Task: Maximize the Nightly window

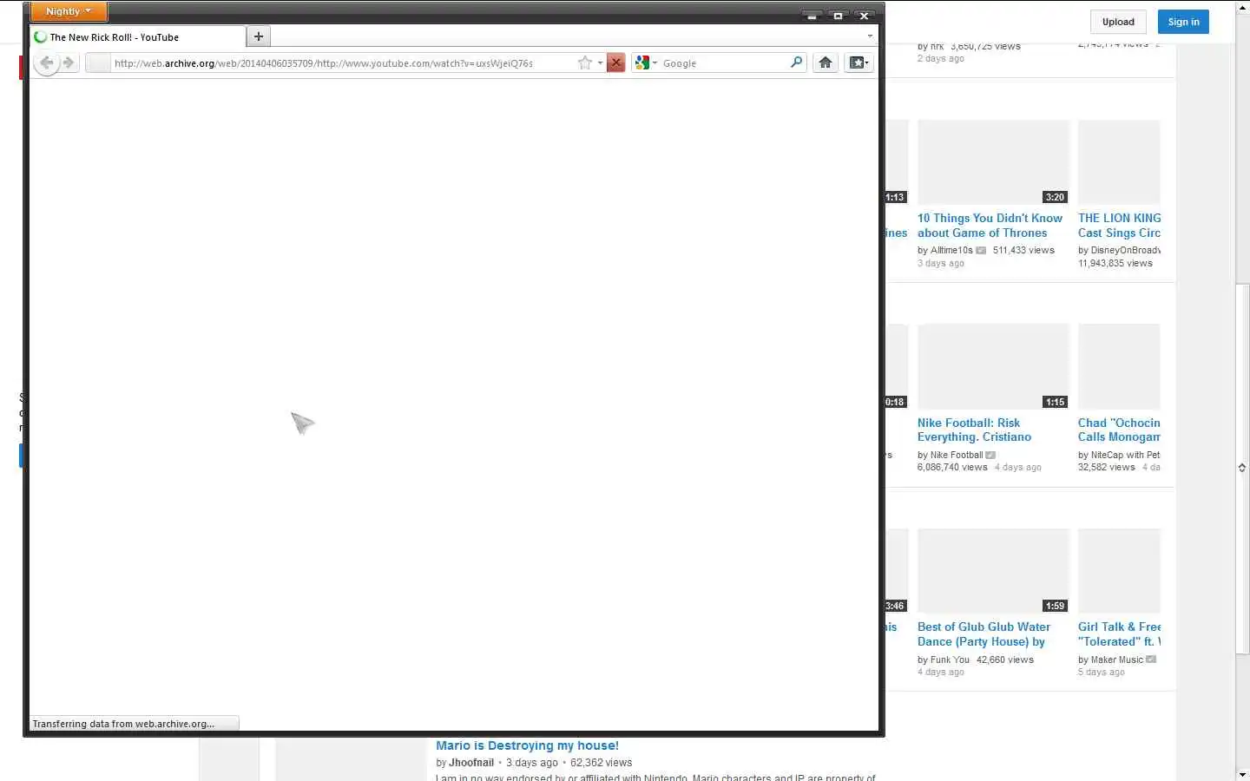Action: point(838,15)
